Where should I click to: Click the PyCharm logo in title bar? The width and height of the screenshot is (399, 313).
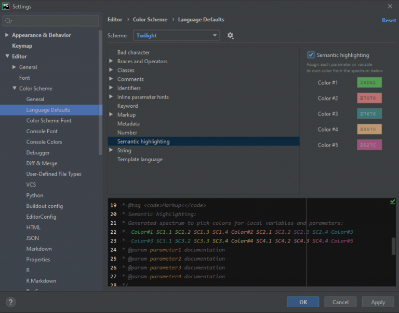(x=6, y=6)
